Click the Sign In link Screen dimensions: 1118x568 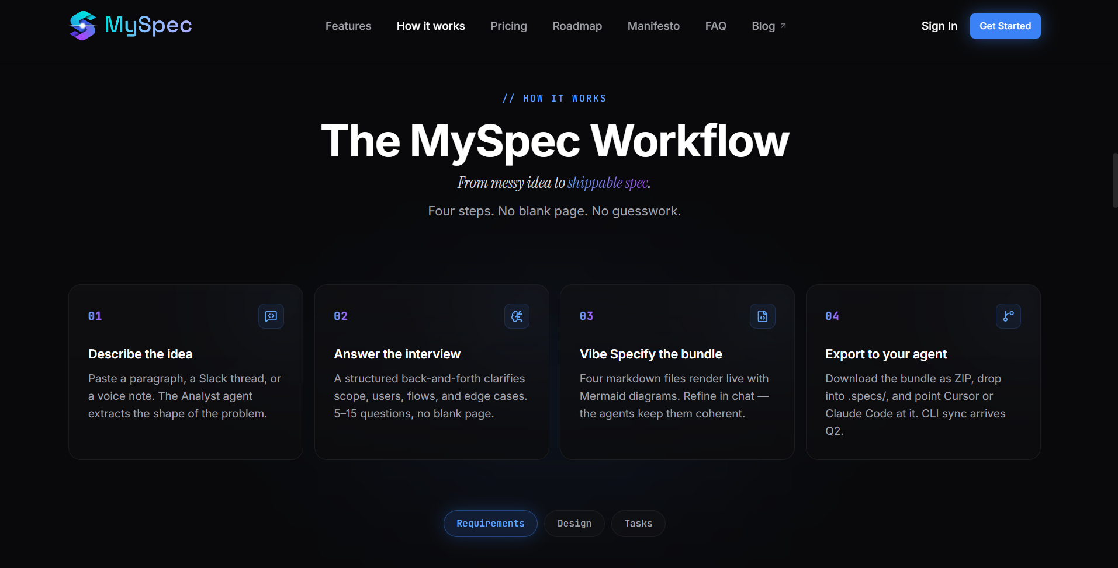coord(939,26)
